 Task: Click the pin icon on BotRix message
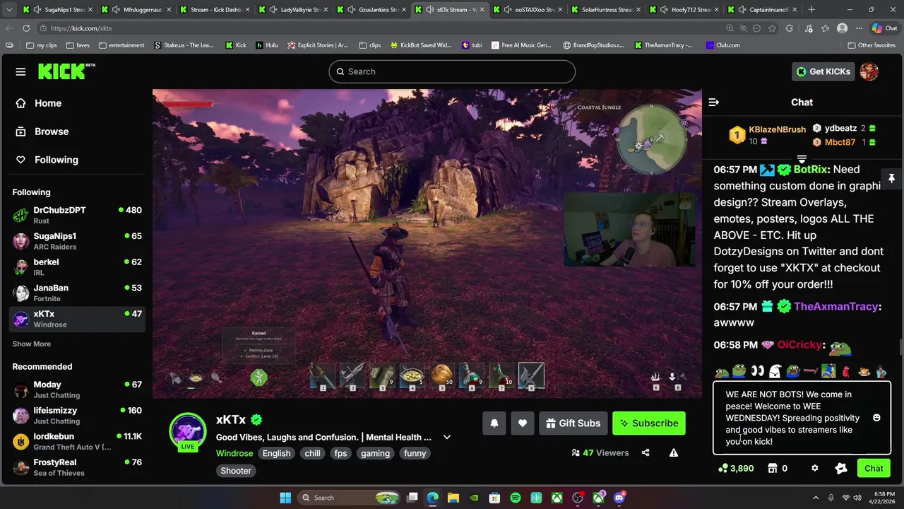pos(892,178)
